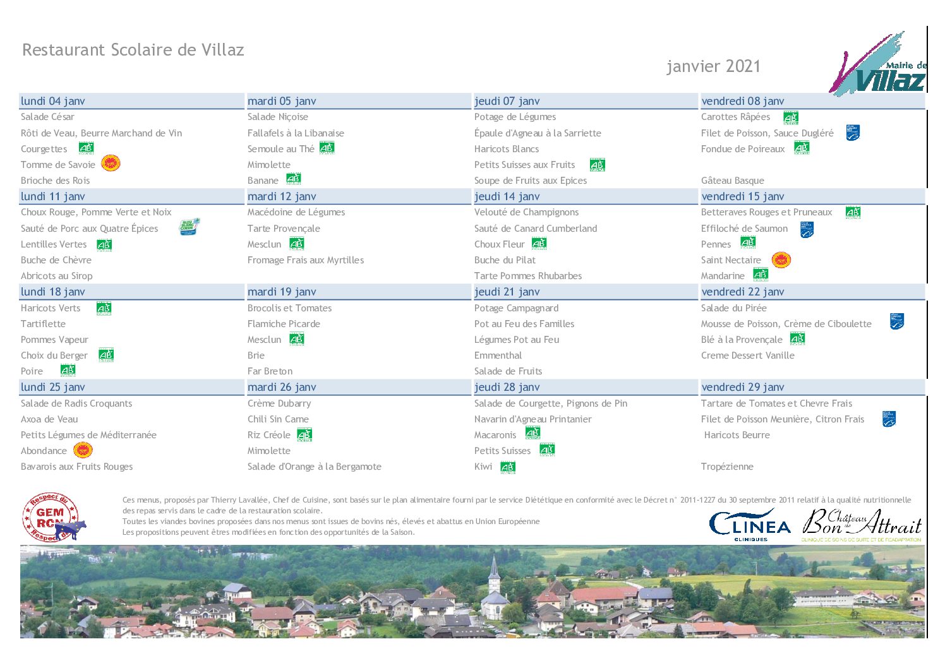The height and width of the screenshot is (668, 945).
Task: Click the AB label beside Pennes
Action: 748,242
